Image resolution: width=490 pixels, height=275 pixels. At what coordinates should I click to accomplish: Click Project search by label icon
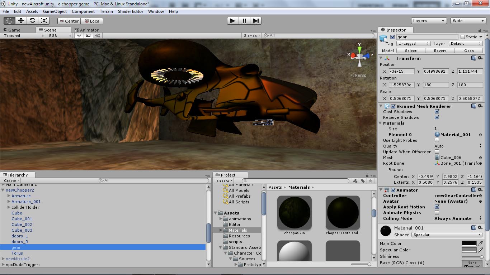click(363, 181)
